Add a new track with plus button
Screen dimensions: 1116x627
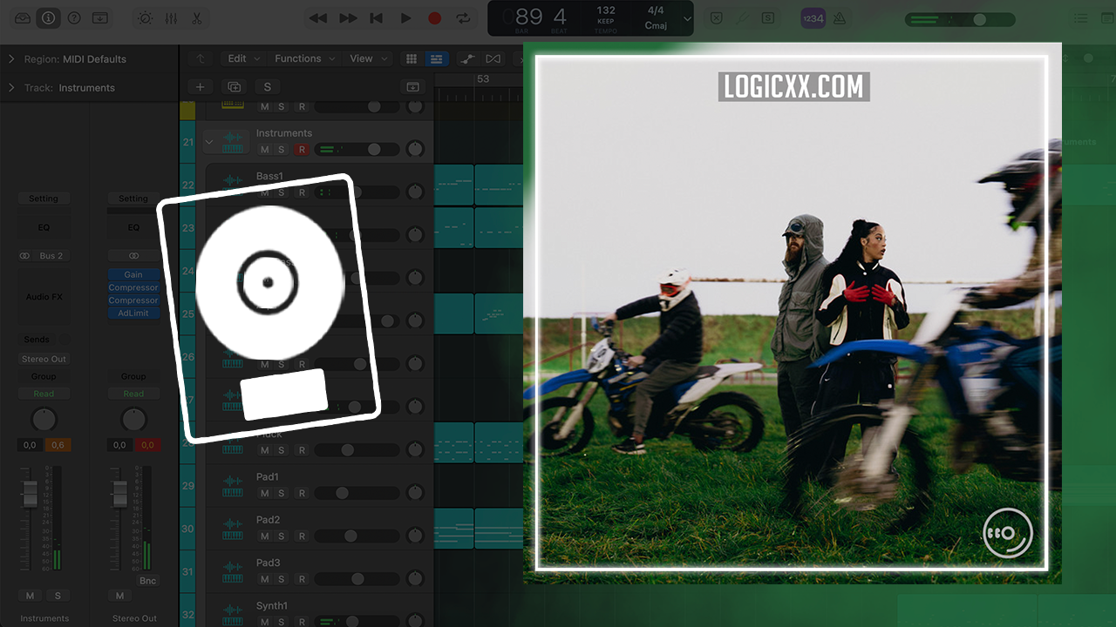(x=200, y=86)
